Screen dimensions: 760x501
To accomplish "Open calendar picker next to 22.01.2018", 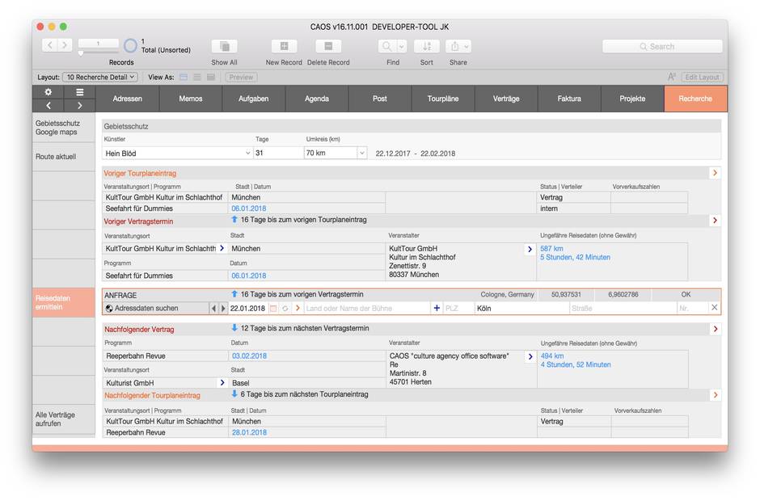I will 273,308.
